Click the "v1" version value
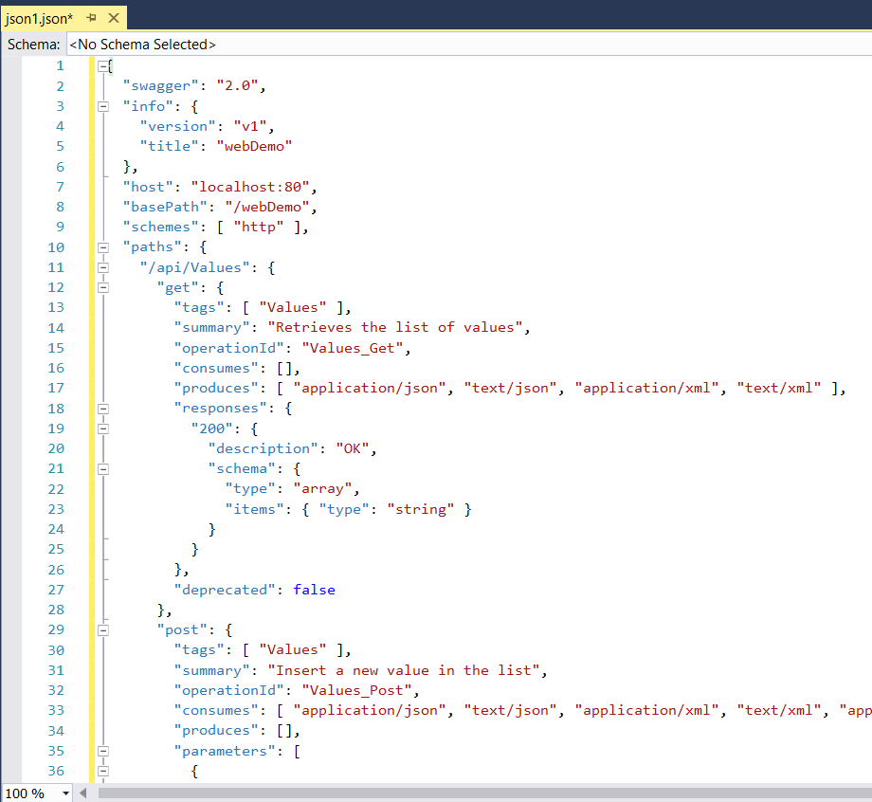 click(250, 126)
